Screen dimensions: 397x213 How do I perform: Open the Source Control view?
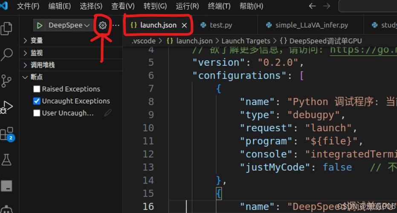[6, 81]
